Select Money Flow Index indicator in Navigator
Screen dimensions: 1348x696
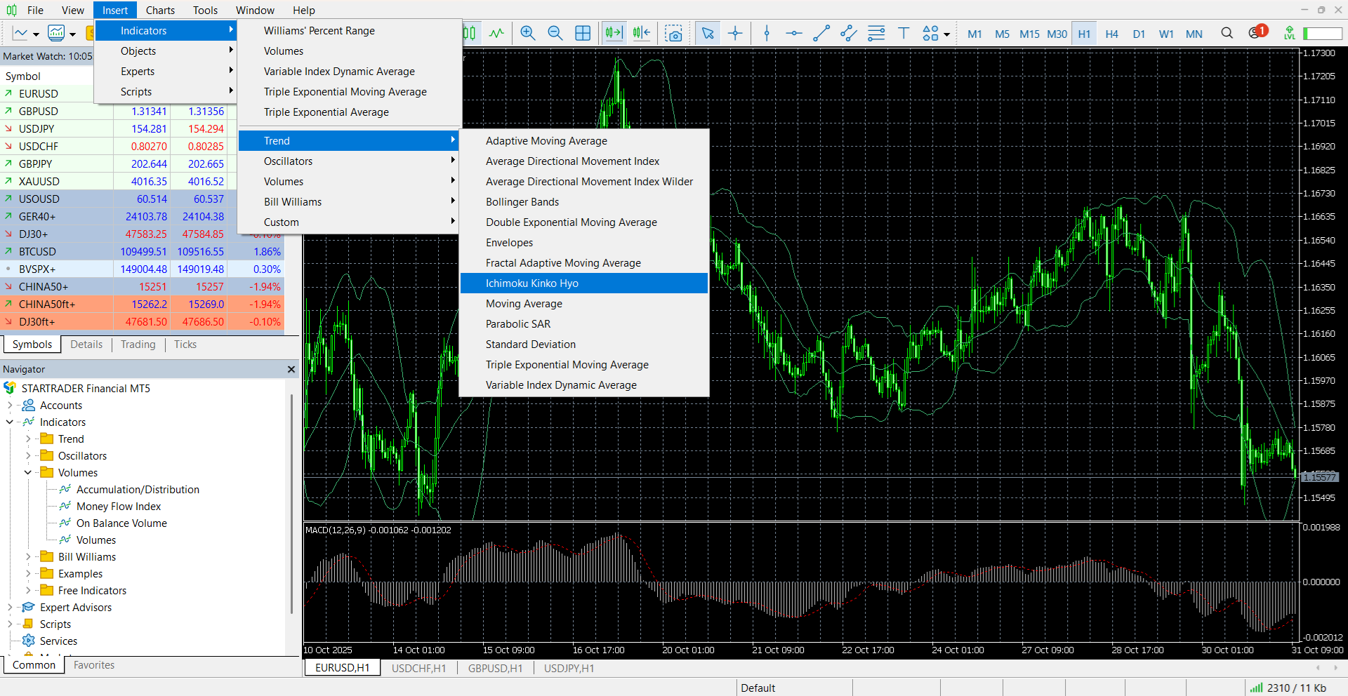[119, 507]
